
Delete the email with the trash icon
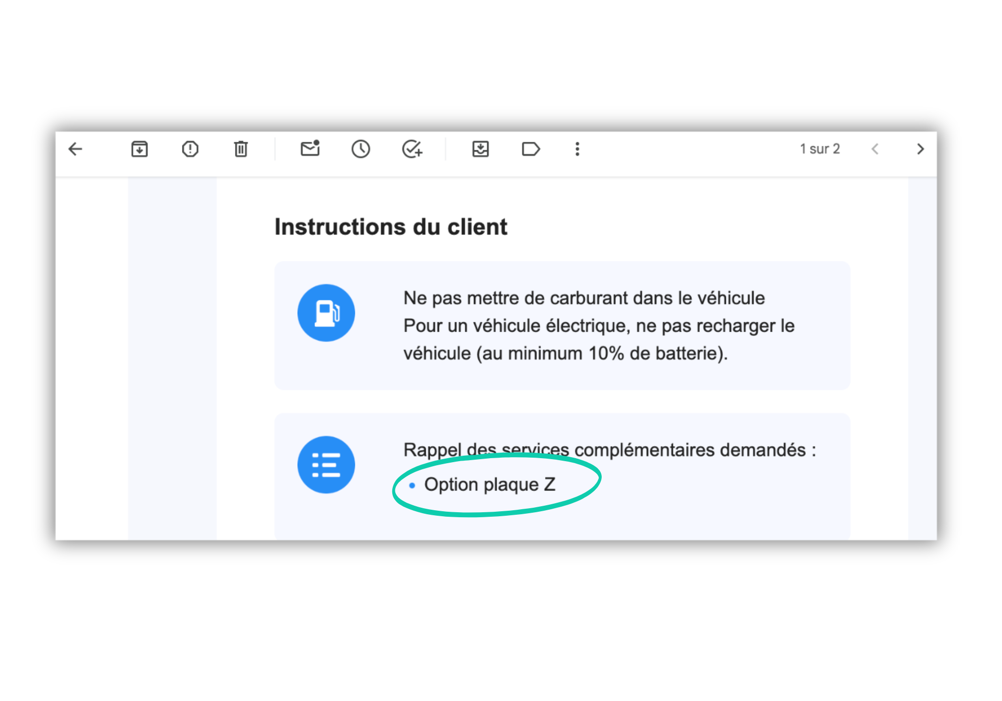(x=240, y=149)
